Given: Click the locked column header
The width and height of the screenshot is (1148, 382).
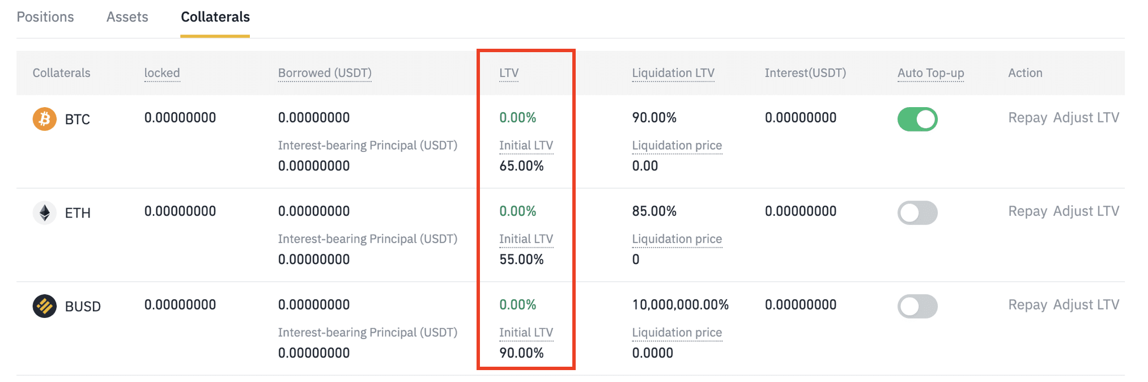Looking at the screenshot, I should (162, 73).
